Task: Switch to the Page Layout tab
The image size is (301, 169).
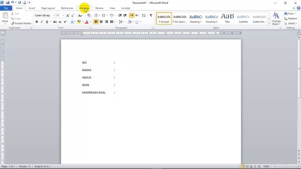Action: tap(48, 8)
